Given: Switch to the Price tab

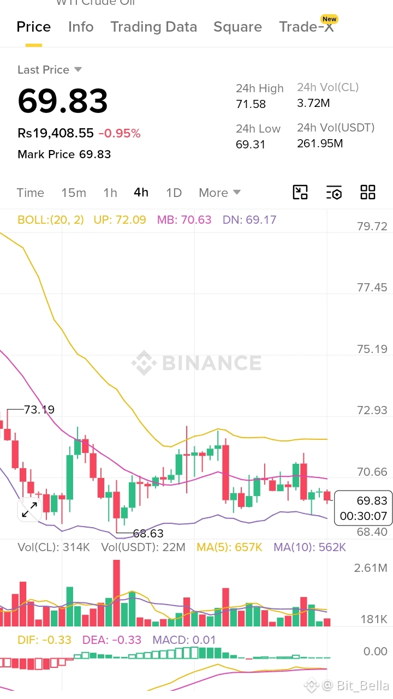Looking at the screenshot, I should click(34, 27).
